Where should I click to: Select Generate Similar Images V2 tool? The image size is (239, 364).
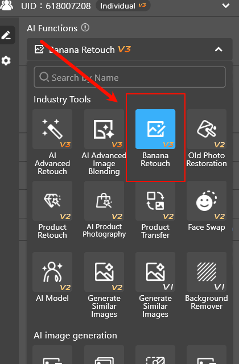click(x=104, y=272)
